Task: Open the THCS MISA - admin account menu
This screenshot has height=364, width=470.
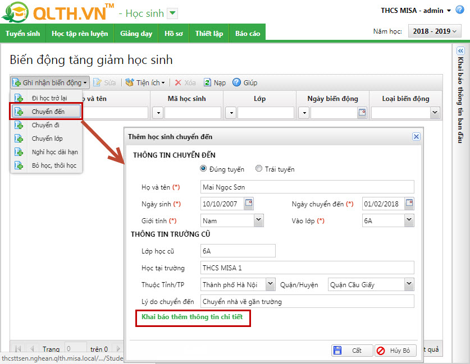Action: click(x=416, y=11)
